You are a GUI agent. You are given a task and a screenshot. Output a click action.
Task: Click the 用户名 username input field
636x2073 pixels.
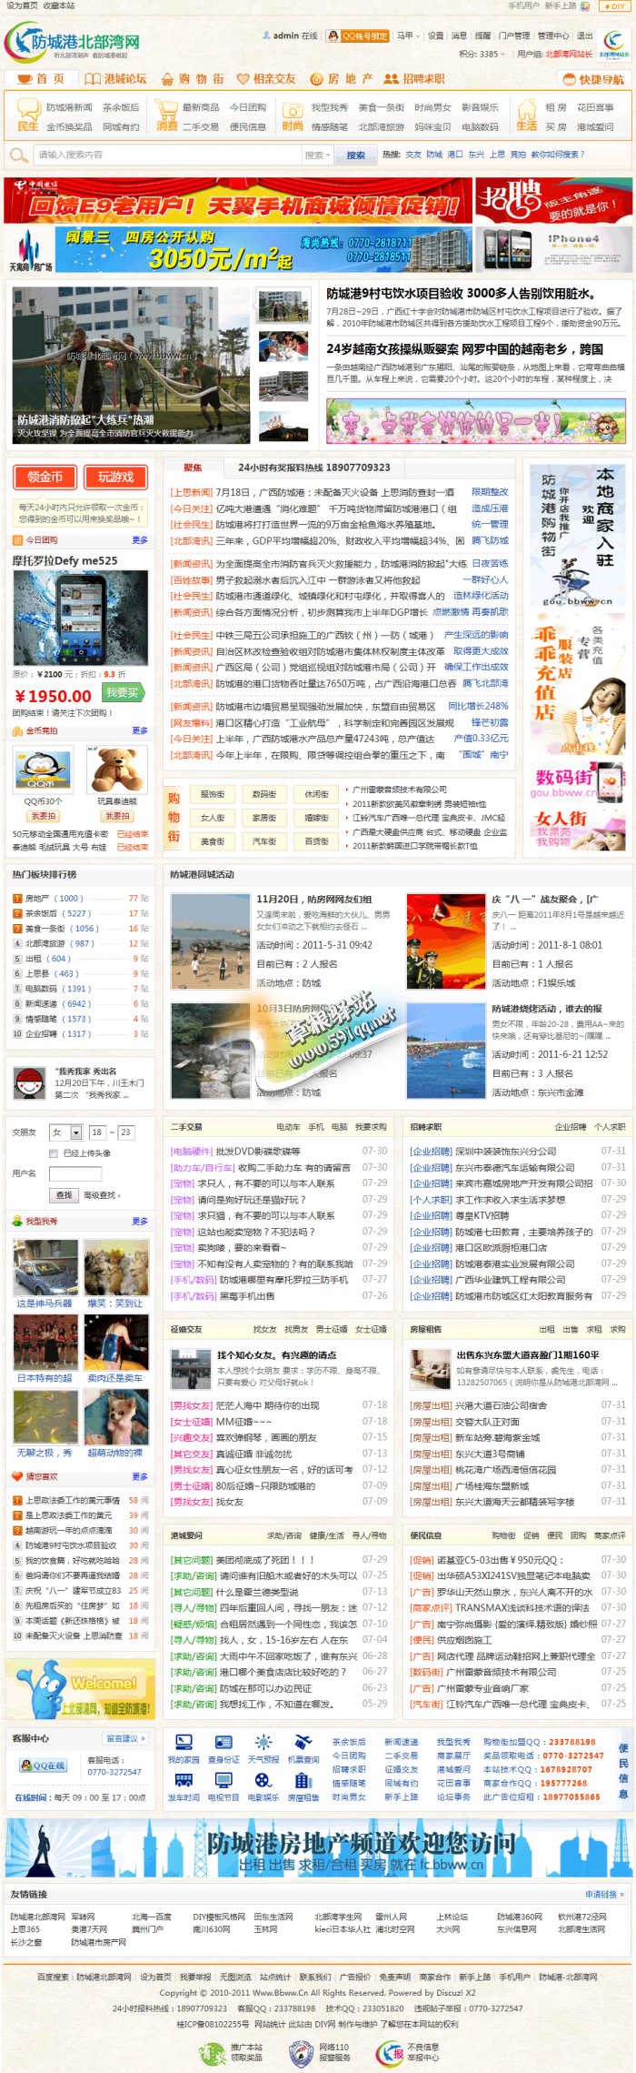[74, 1174]
